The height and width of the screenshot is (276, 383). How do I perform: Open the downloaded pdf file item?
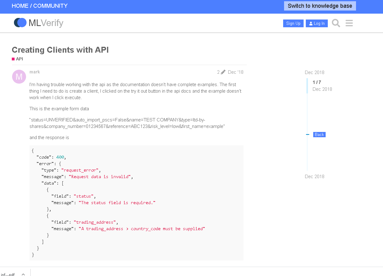[8, 274]
